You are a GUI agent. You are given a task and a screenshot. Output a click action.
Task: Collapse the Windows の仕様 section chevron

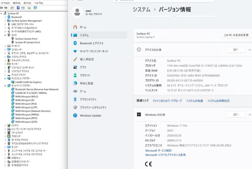click(249, 115)
